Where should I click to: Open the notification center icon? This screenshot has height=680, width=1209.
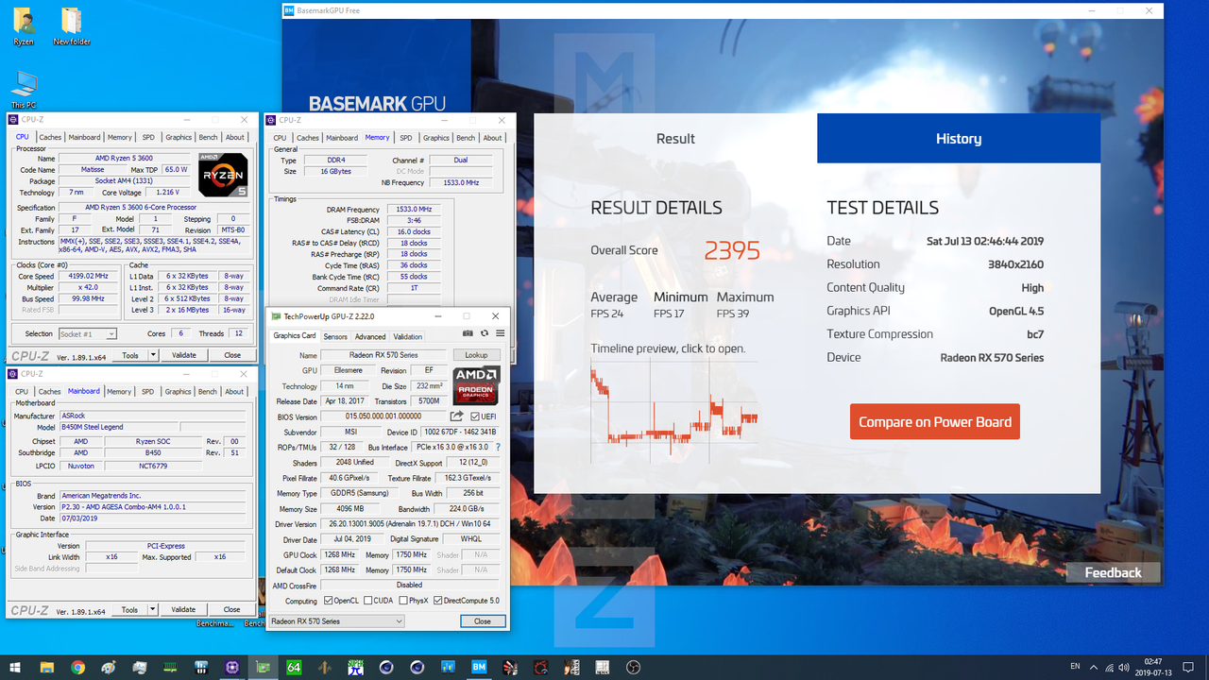pyautogui.click(x=1188, y=668)
